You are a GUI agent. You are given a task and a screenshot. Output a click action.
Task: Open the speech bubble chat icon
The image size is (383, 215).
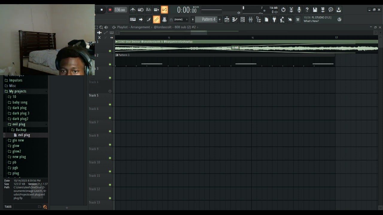pyautogui.click(x=331, y=10)
